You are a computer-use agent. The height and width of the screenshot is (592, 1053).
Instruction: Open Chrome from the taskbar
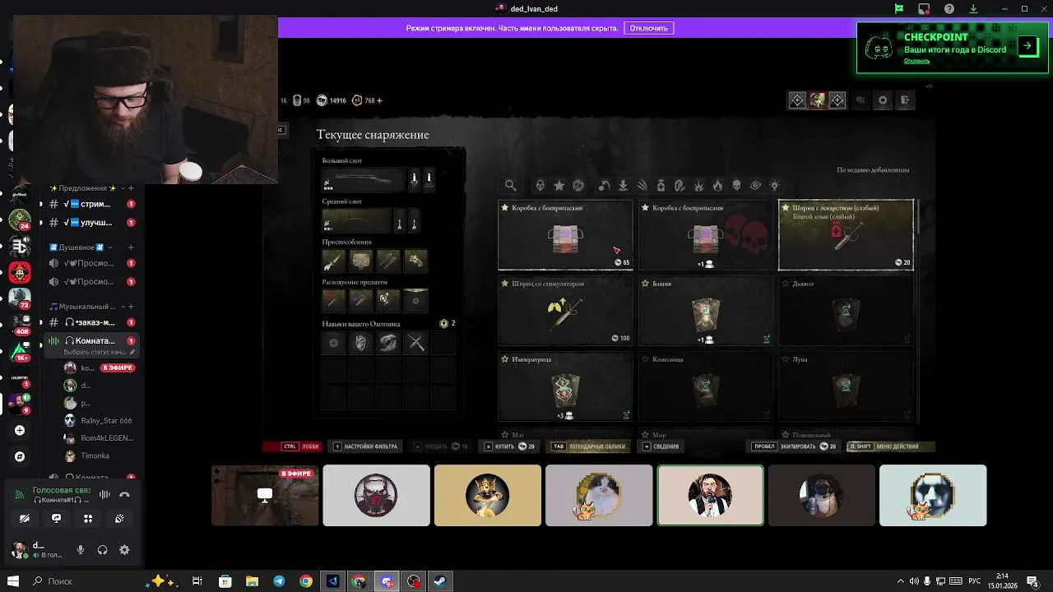tap(306, 581)
